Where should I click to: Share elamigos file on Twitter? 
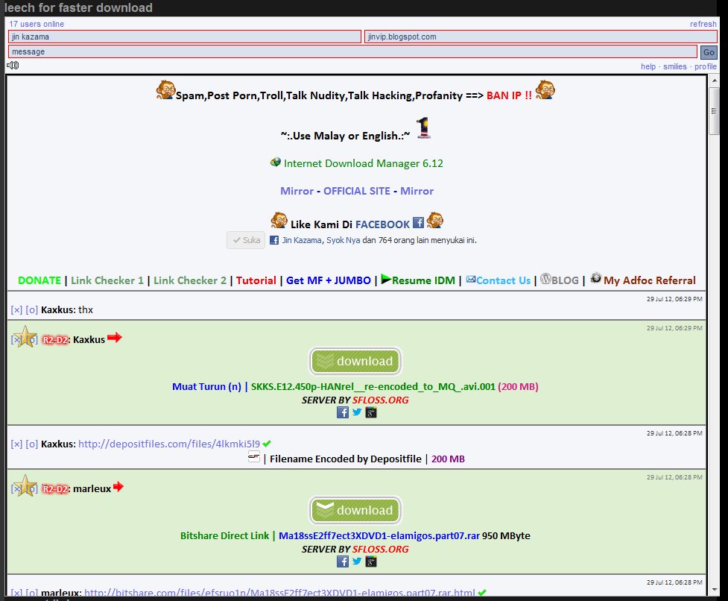pos(357,561)
